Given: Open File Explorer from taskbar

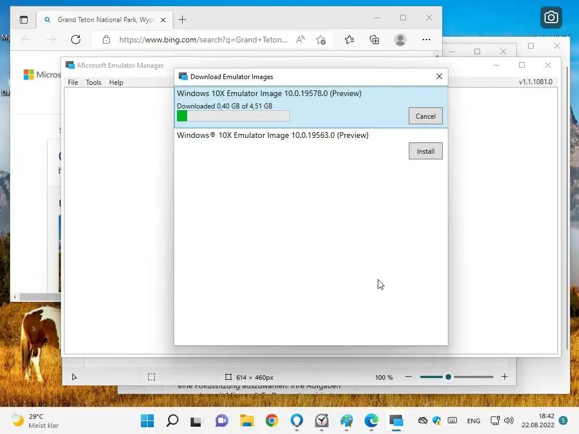Looking at the screenshot, I should click(247, 420).
